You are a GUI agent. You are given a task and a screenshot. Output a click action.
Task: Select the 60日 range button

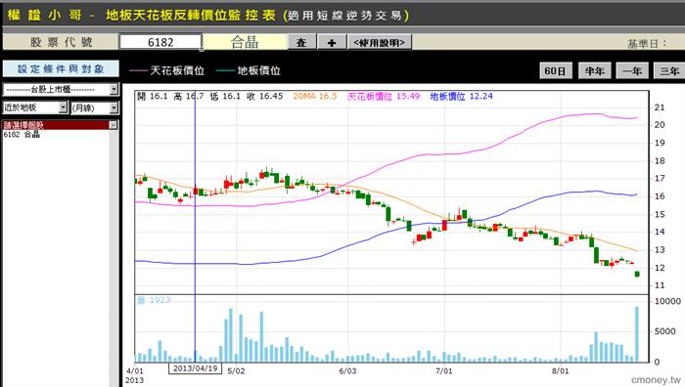[555, 70]
